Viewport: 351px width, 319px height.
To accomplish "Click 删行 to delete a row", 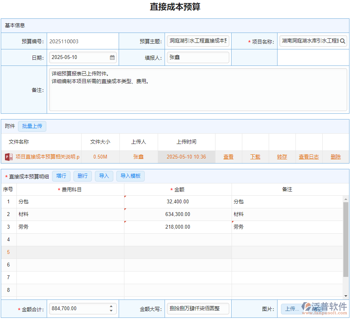I will [x=82, y=176].
